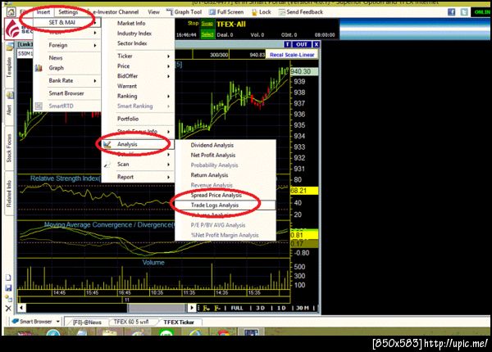Click the icon above the Alert side tab

tap(10, 95)
